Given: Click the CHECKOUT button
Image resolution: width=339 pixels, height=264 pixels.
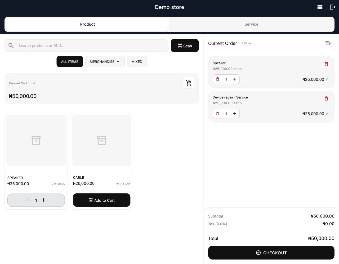Looking at the screenshot, I should [x=271, y=253].
